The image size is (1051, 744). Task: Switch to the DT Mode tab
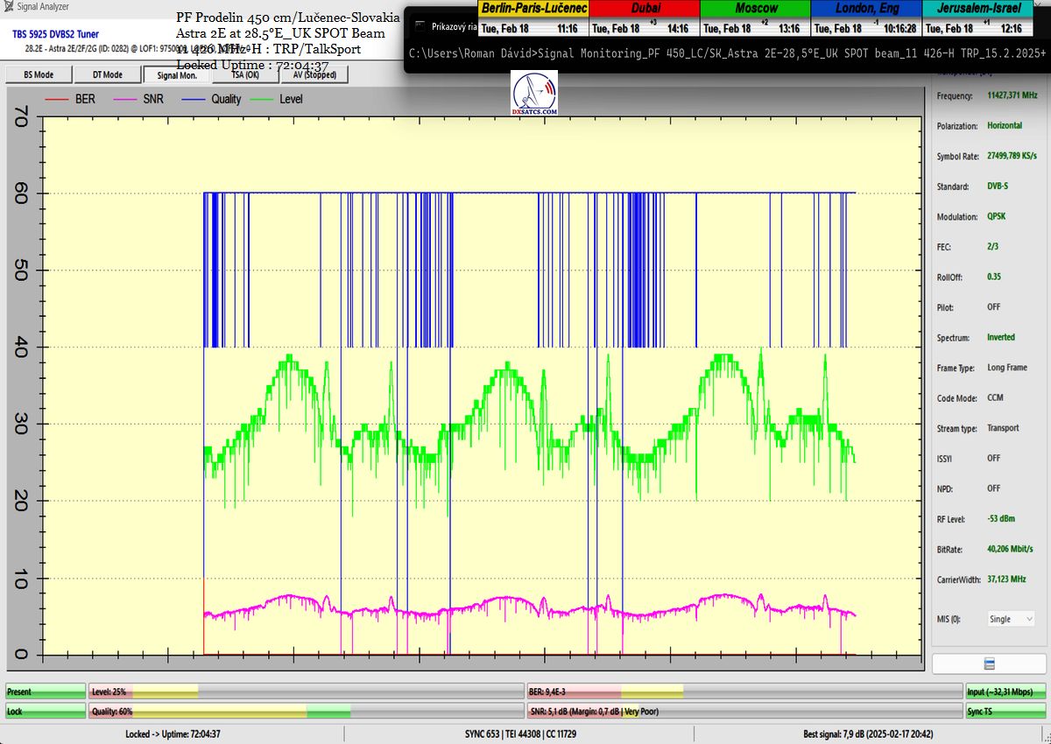click(x=108, y=75)
